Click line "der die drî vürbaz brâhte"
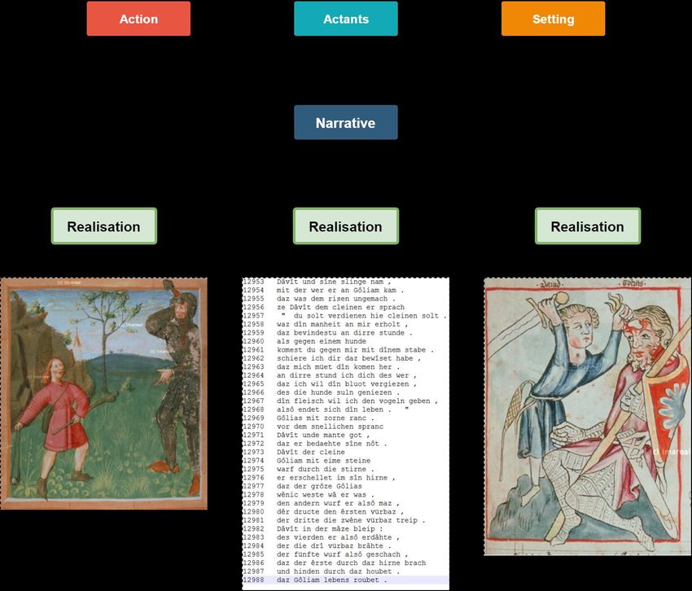 (334, 545)
